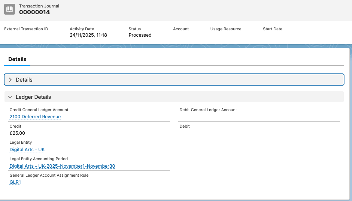This screenshot has height=201, width=352.
Task: Click the empty Debit General Ledger Account field
Action: pos(258,117)
